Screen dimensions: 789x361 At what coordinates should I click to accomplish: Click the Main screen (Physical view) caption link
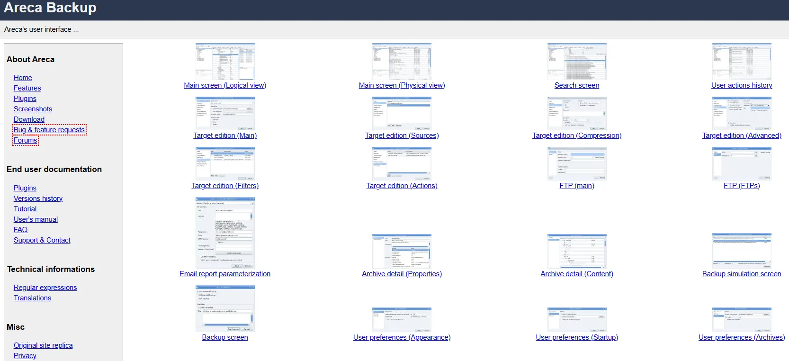click(x=402, y=85)
